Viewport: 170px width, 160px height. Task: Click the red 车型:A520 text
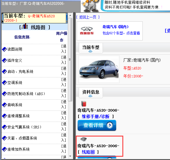pyautogui.click(x=132, y=68)
